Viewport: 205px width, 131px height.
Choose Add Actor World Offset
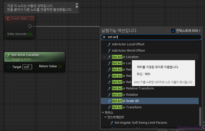(x=150, y=51)
